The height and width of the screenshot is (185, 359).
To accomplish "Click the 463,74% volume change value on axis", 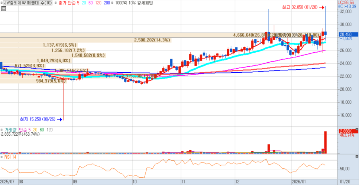I will [x=346, y=135].
